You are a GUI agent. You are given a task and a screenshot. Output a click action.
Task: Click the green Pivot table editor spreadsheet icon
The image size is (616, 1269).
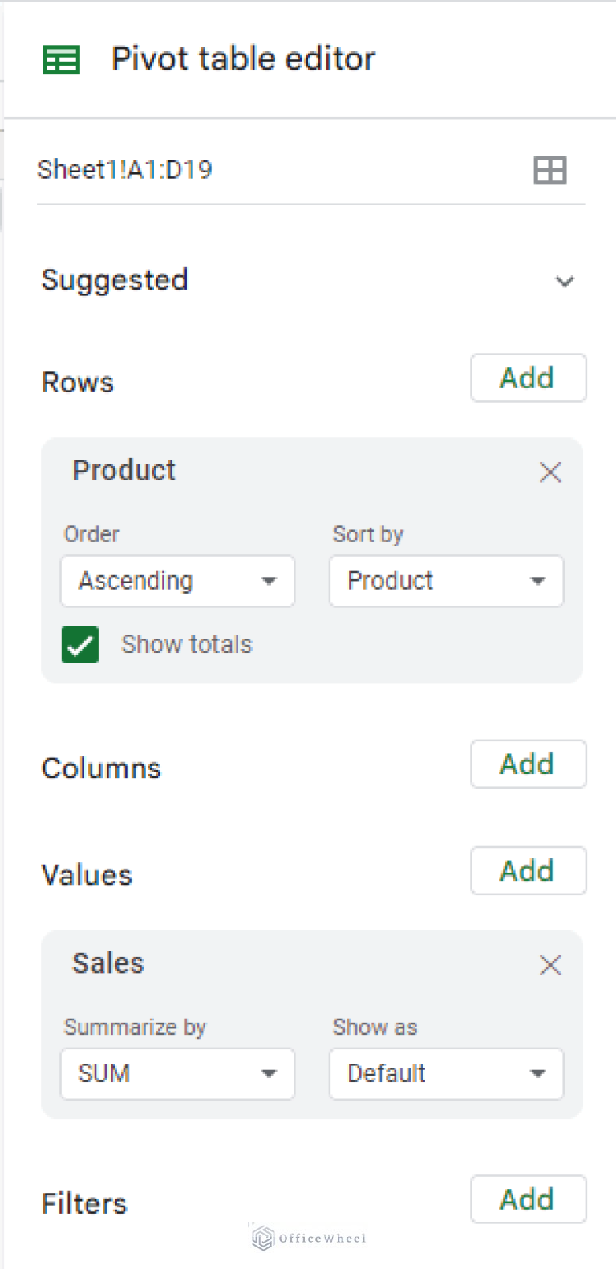click(63, 59)
